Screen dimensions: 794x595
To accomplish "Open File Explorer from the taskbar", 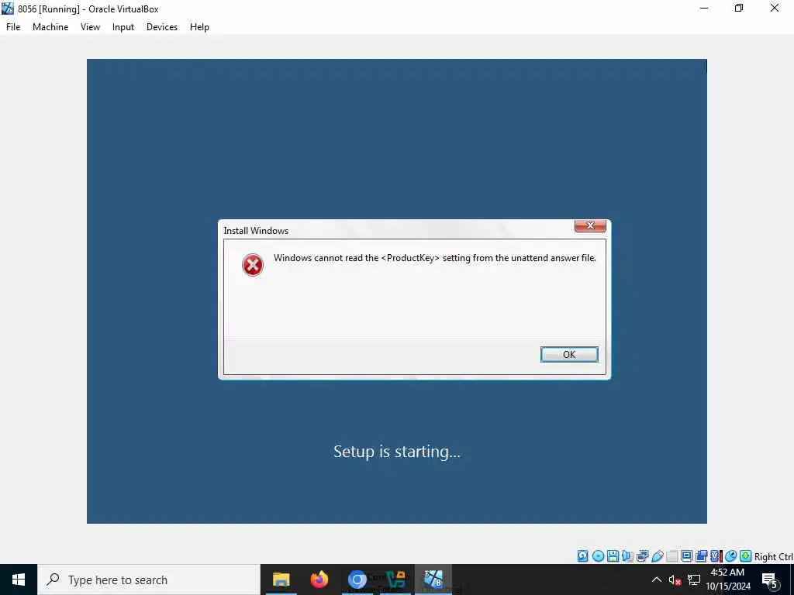I will pos(281,580).
